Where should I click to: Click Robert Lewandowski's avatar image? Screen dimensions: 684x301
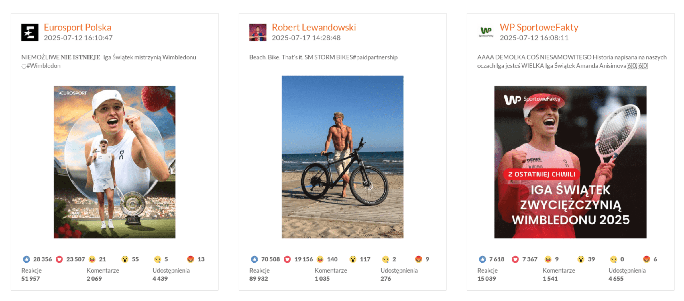257,32
